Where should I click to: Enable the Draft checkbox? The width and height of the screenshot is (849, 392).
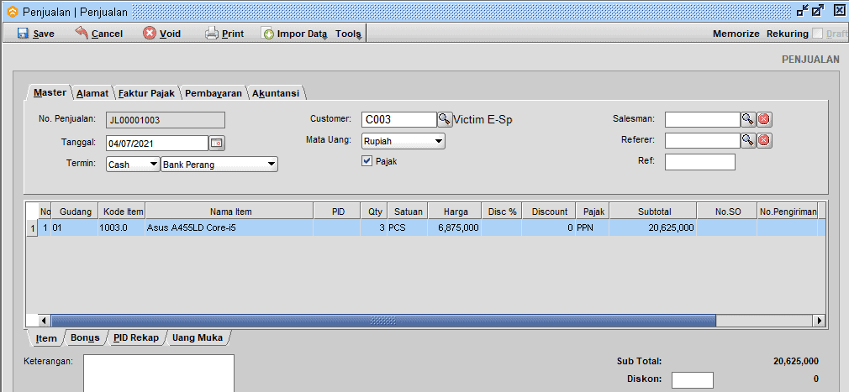[818, 34]
